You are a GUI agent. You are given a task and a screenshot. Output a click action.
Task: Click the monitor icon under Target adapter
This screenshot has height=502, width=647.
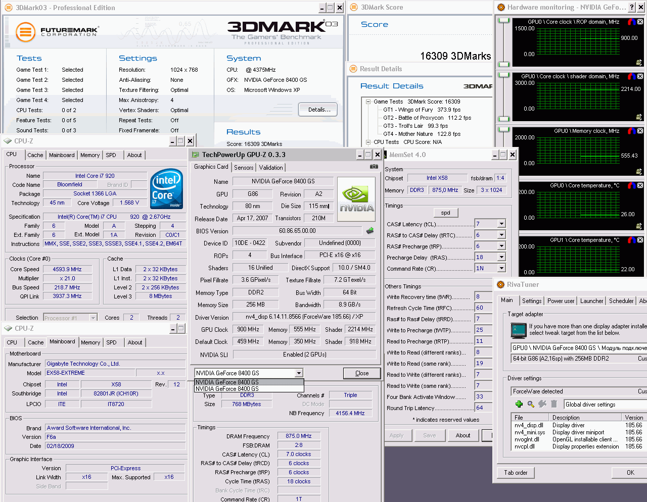click(519, 330)
